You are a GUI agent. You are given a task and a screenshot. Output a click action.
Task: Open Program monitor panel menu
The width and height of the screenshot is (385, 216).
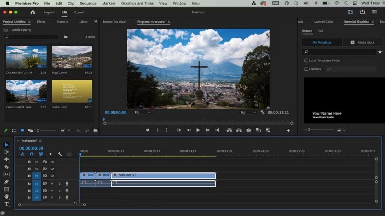click(x=169, y=22)
